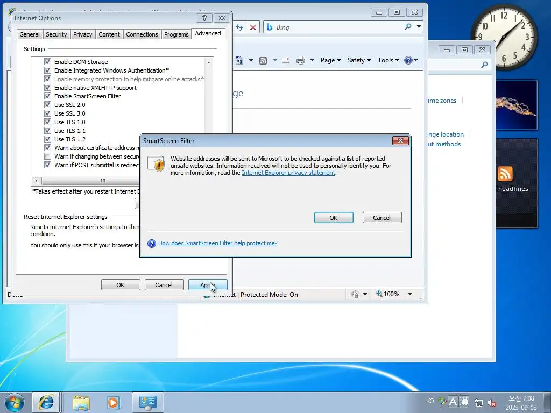551x413 pixels.
Task: Toggle the Use TLS 1.0 checkbox
Action: point(47,122)
